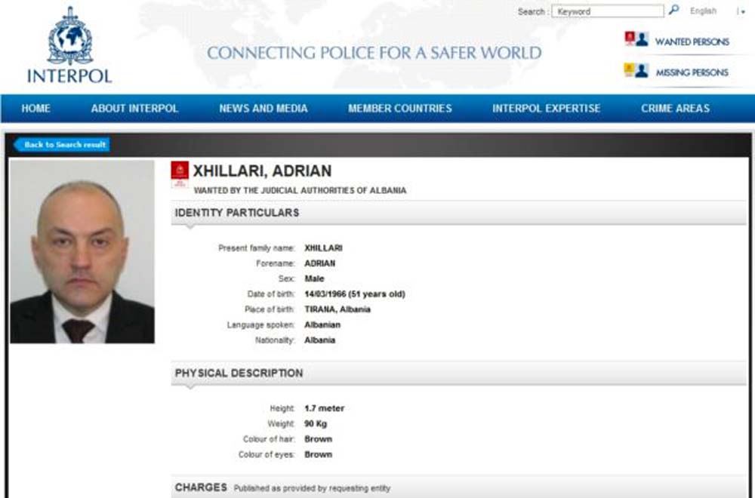Select MEMBER COUNTRIES in navigation bar
The width and height of the screenshot is (755, 498).
click(x=399, y=108)
